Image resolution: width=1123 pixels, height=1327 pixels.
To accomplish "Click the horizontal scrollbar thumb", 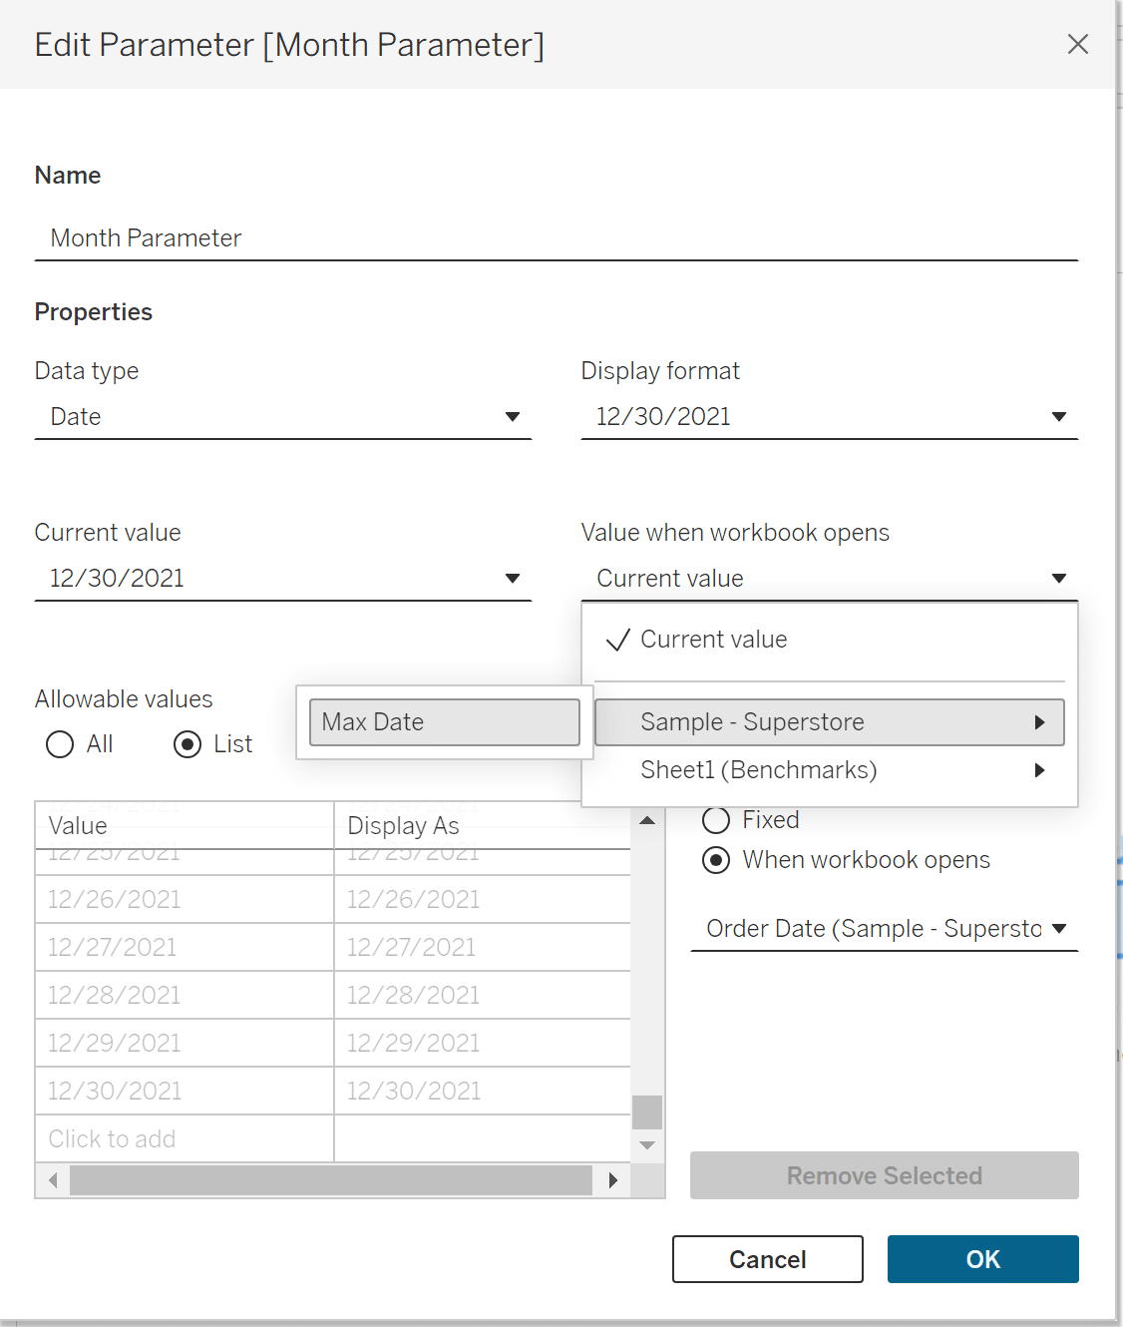I will tap(331, 1180).
